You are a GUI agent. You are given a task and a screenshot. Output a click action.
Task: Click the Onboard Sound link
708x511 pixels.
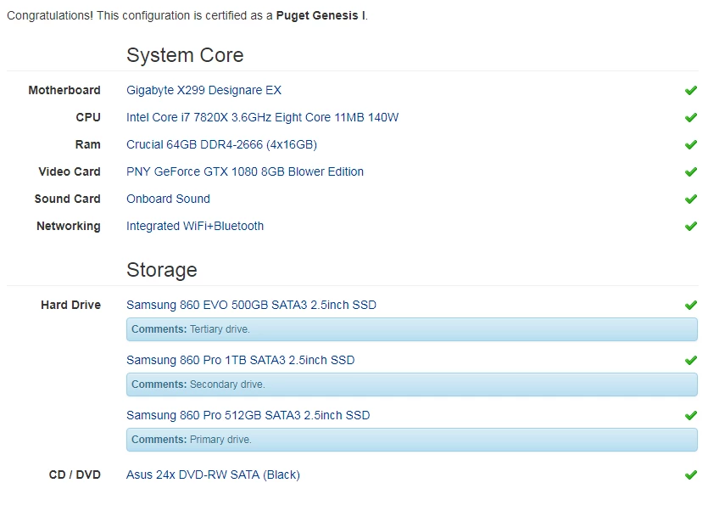tap(168, 199)
